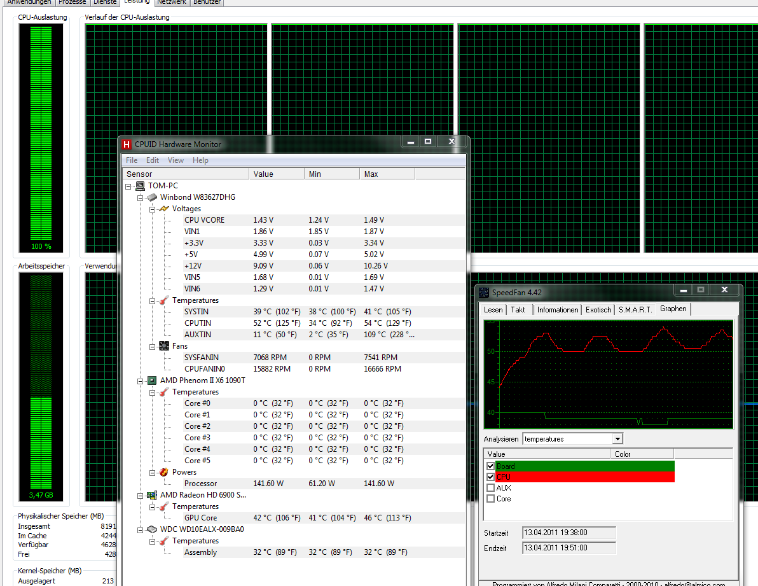Click the Value column header in Hardware Monitor
The image size is (758, 586).
[x=277, y=174]
